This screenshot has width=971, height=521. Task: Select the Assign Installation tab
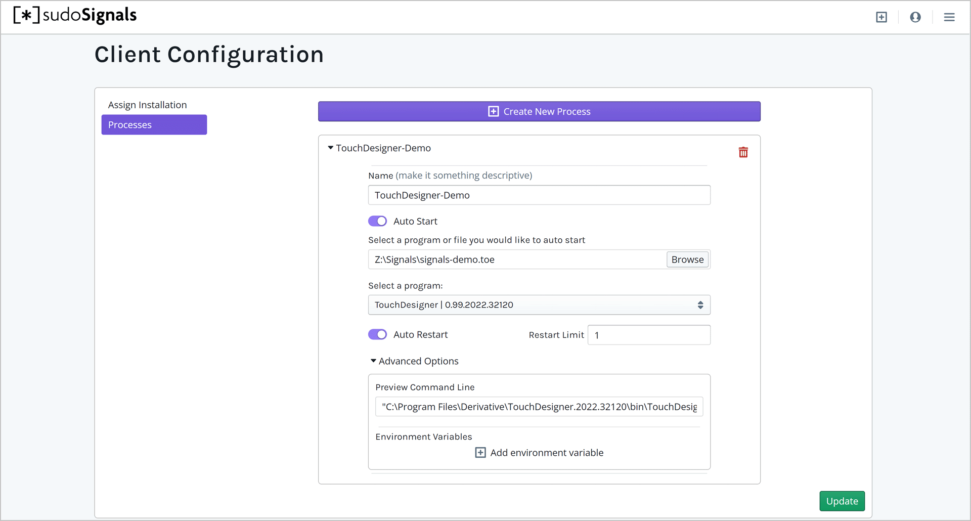tap(147, 105)
